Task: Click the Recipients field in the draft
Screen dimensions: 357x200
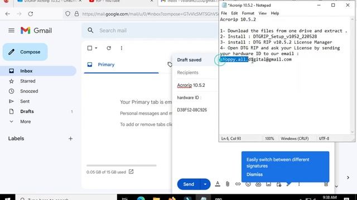Action: [195, 73]
